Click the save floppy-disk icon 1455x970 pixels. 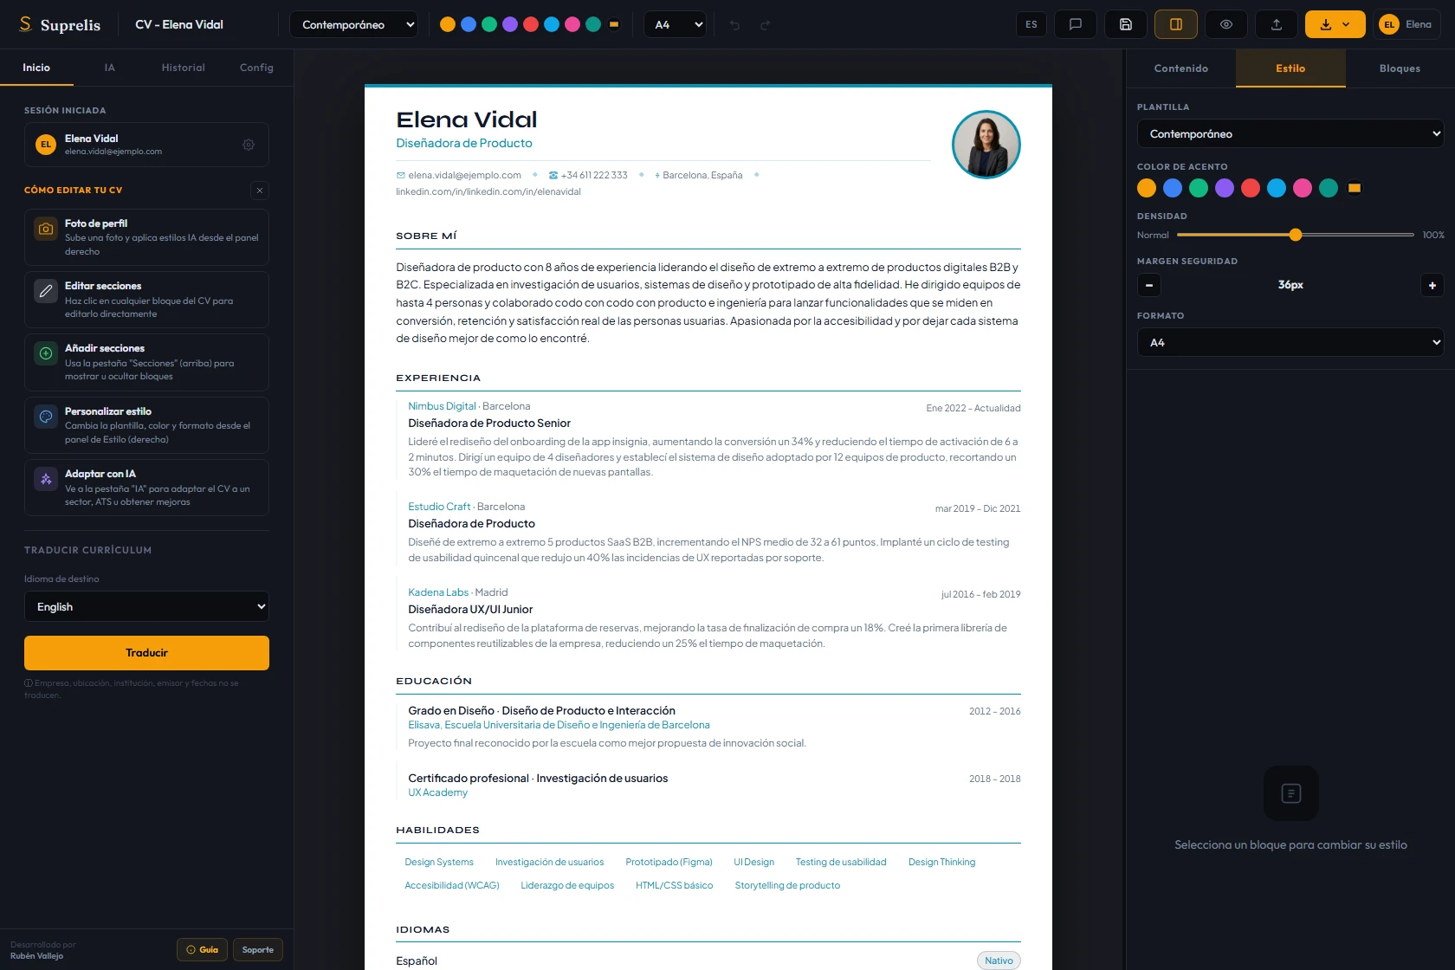click(1126, 24)
